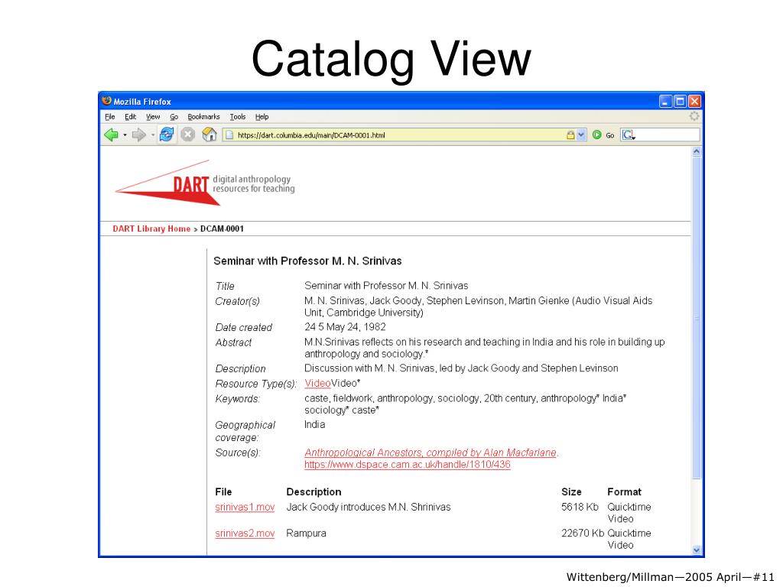This screenshot has height=587, width=783.
Task: Expand the address bar URL dropdown
Action: coord(581,135)
